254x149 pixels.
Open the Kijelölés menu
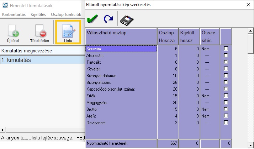(x=38, y=15)
